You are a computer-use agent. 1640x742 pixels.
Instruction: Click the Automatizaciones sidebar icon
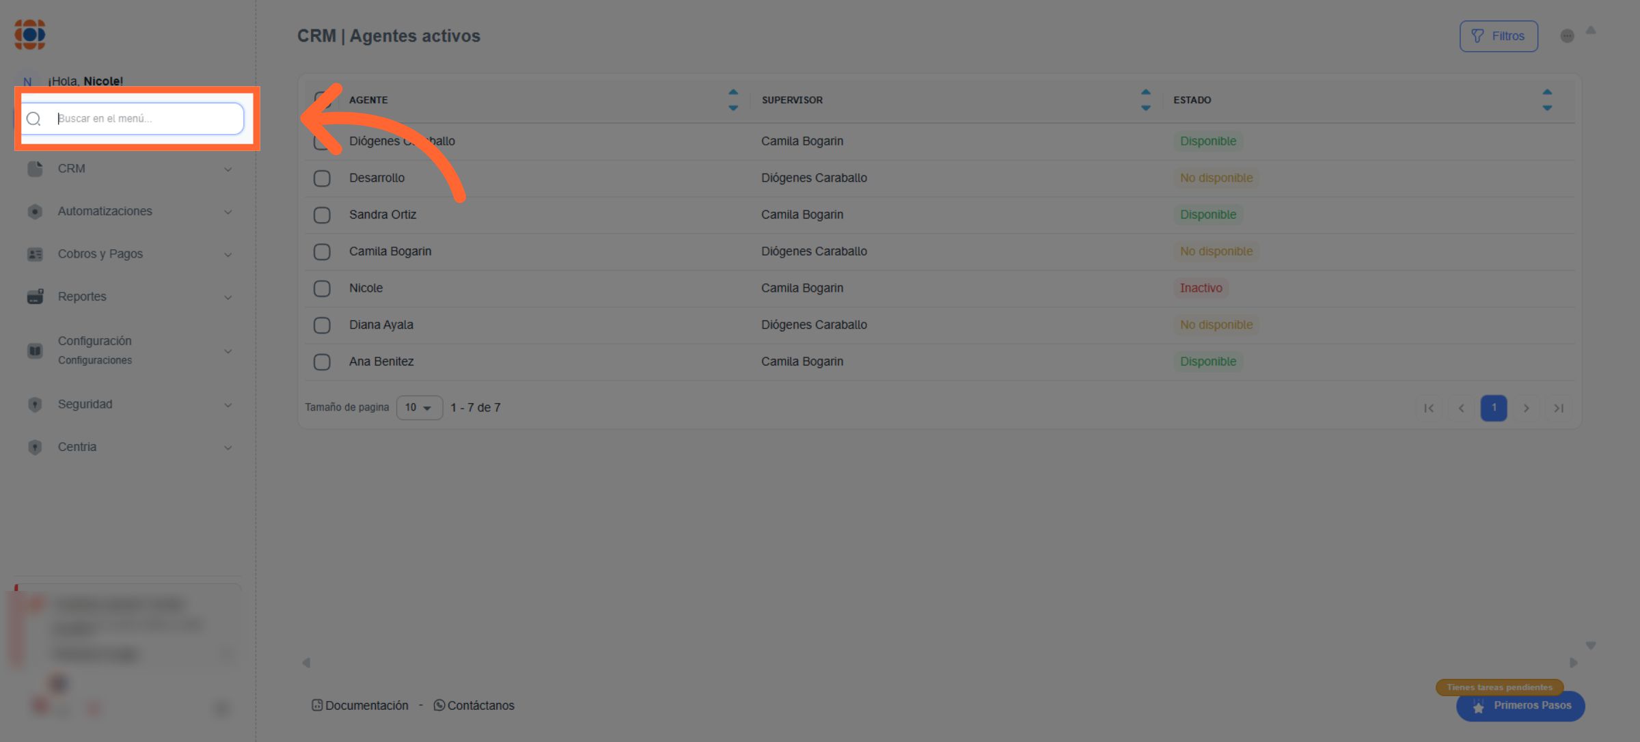click(35, 212)
